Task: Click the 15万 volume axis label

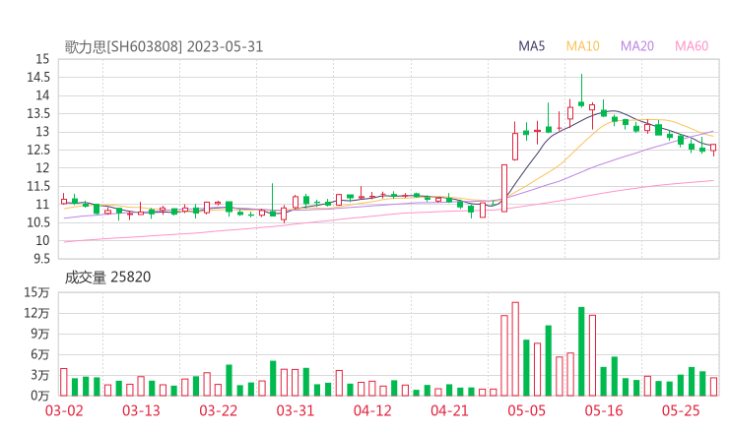Action: [36, 292]
